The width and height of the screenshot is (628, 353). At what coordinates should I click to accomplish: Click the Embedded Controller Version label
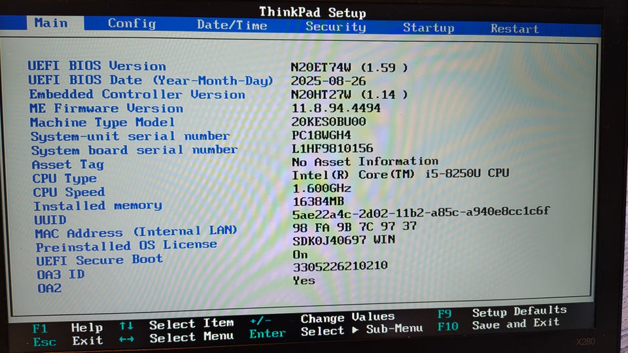click(137, 94)
